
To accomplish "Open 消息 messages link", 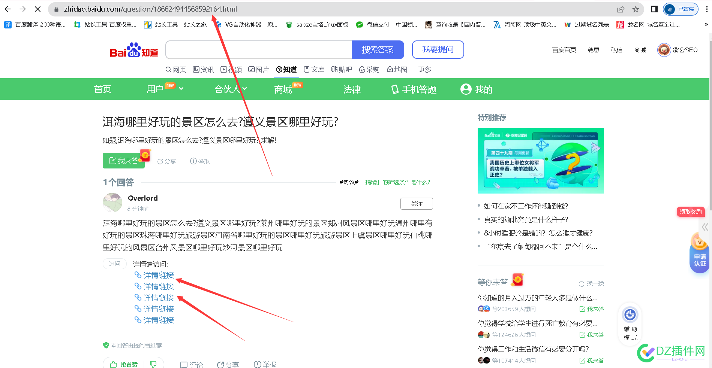I will point(594,50).
